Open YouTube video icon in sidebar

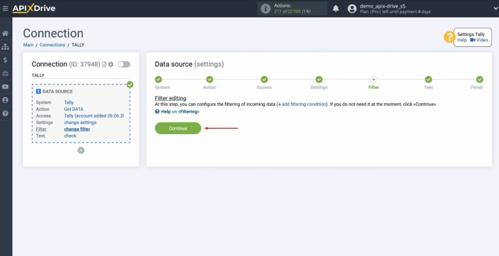coord(5,86)
